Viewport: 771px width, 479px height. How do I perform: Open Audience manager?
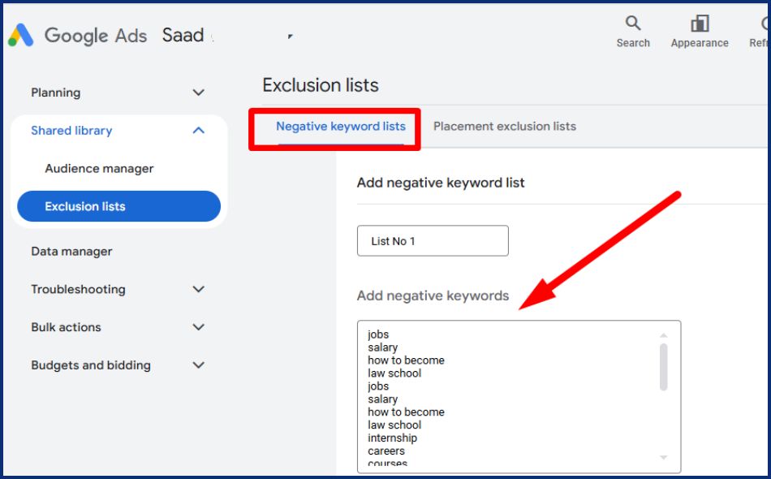[99, 168]
